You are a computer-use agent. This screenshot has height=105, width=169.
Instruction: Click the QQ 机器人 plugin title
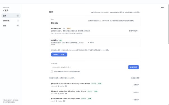54,40
